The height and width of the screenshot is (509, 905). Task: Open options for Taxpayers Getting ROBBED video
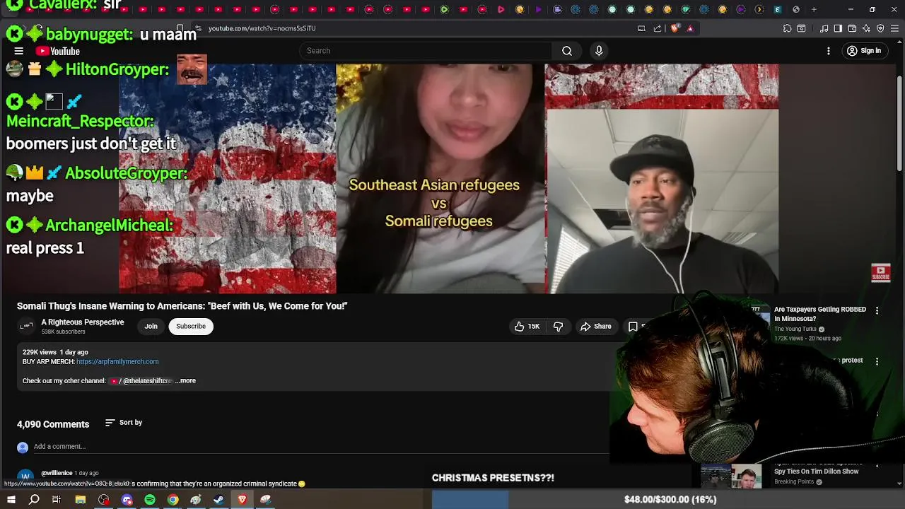coord(877,310)
